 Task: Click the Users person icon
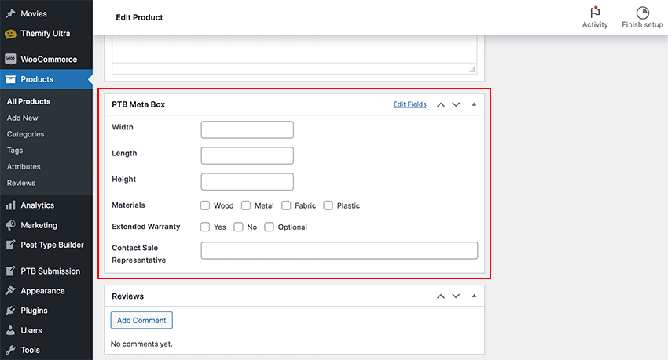10,330
